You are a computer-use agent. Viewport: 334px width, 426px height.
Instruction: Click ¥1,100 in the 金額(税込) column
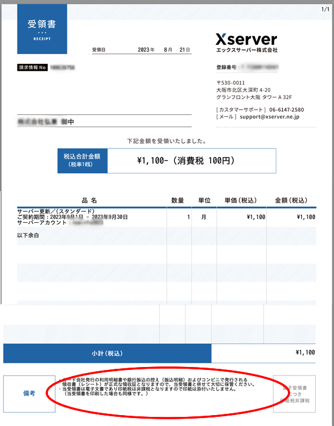(x=306, y=217)
